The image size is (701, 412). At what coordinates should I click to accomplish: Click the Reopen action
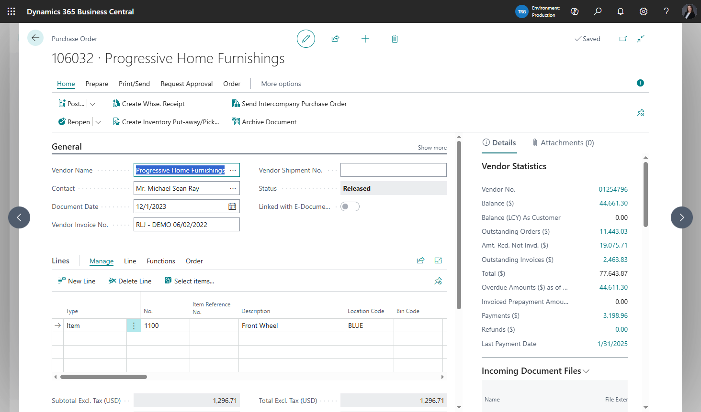click(x=74, y=122)
